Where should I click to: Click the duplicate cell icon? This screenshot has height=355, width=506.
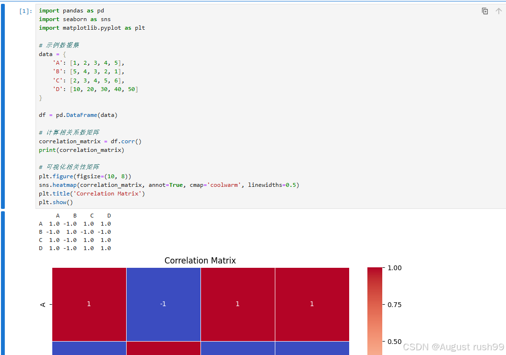(485, 11)
